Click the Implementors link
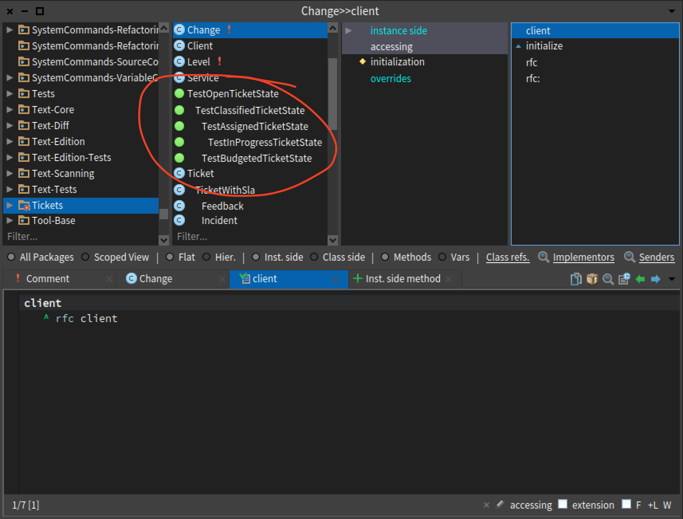 point(583,258)
